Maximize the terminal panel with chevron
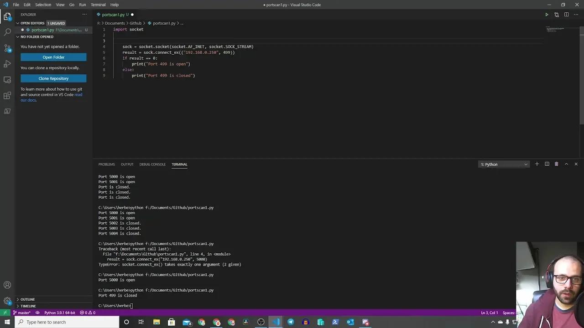This screenshot has height=328, width=584. pos(566,164)
